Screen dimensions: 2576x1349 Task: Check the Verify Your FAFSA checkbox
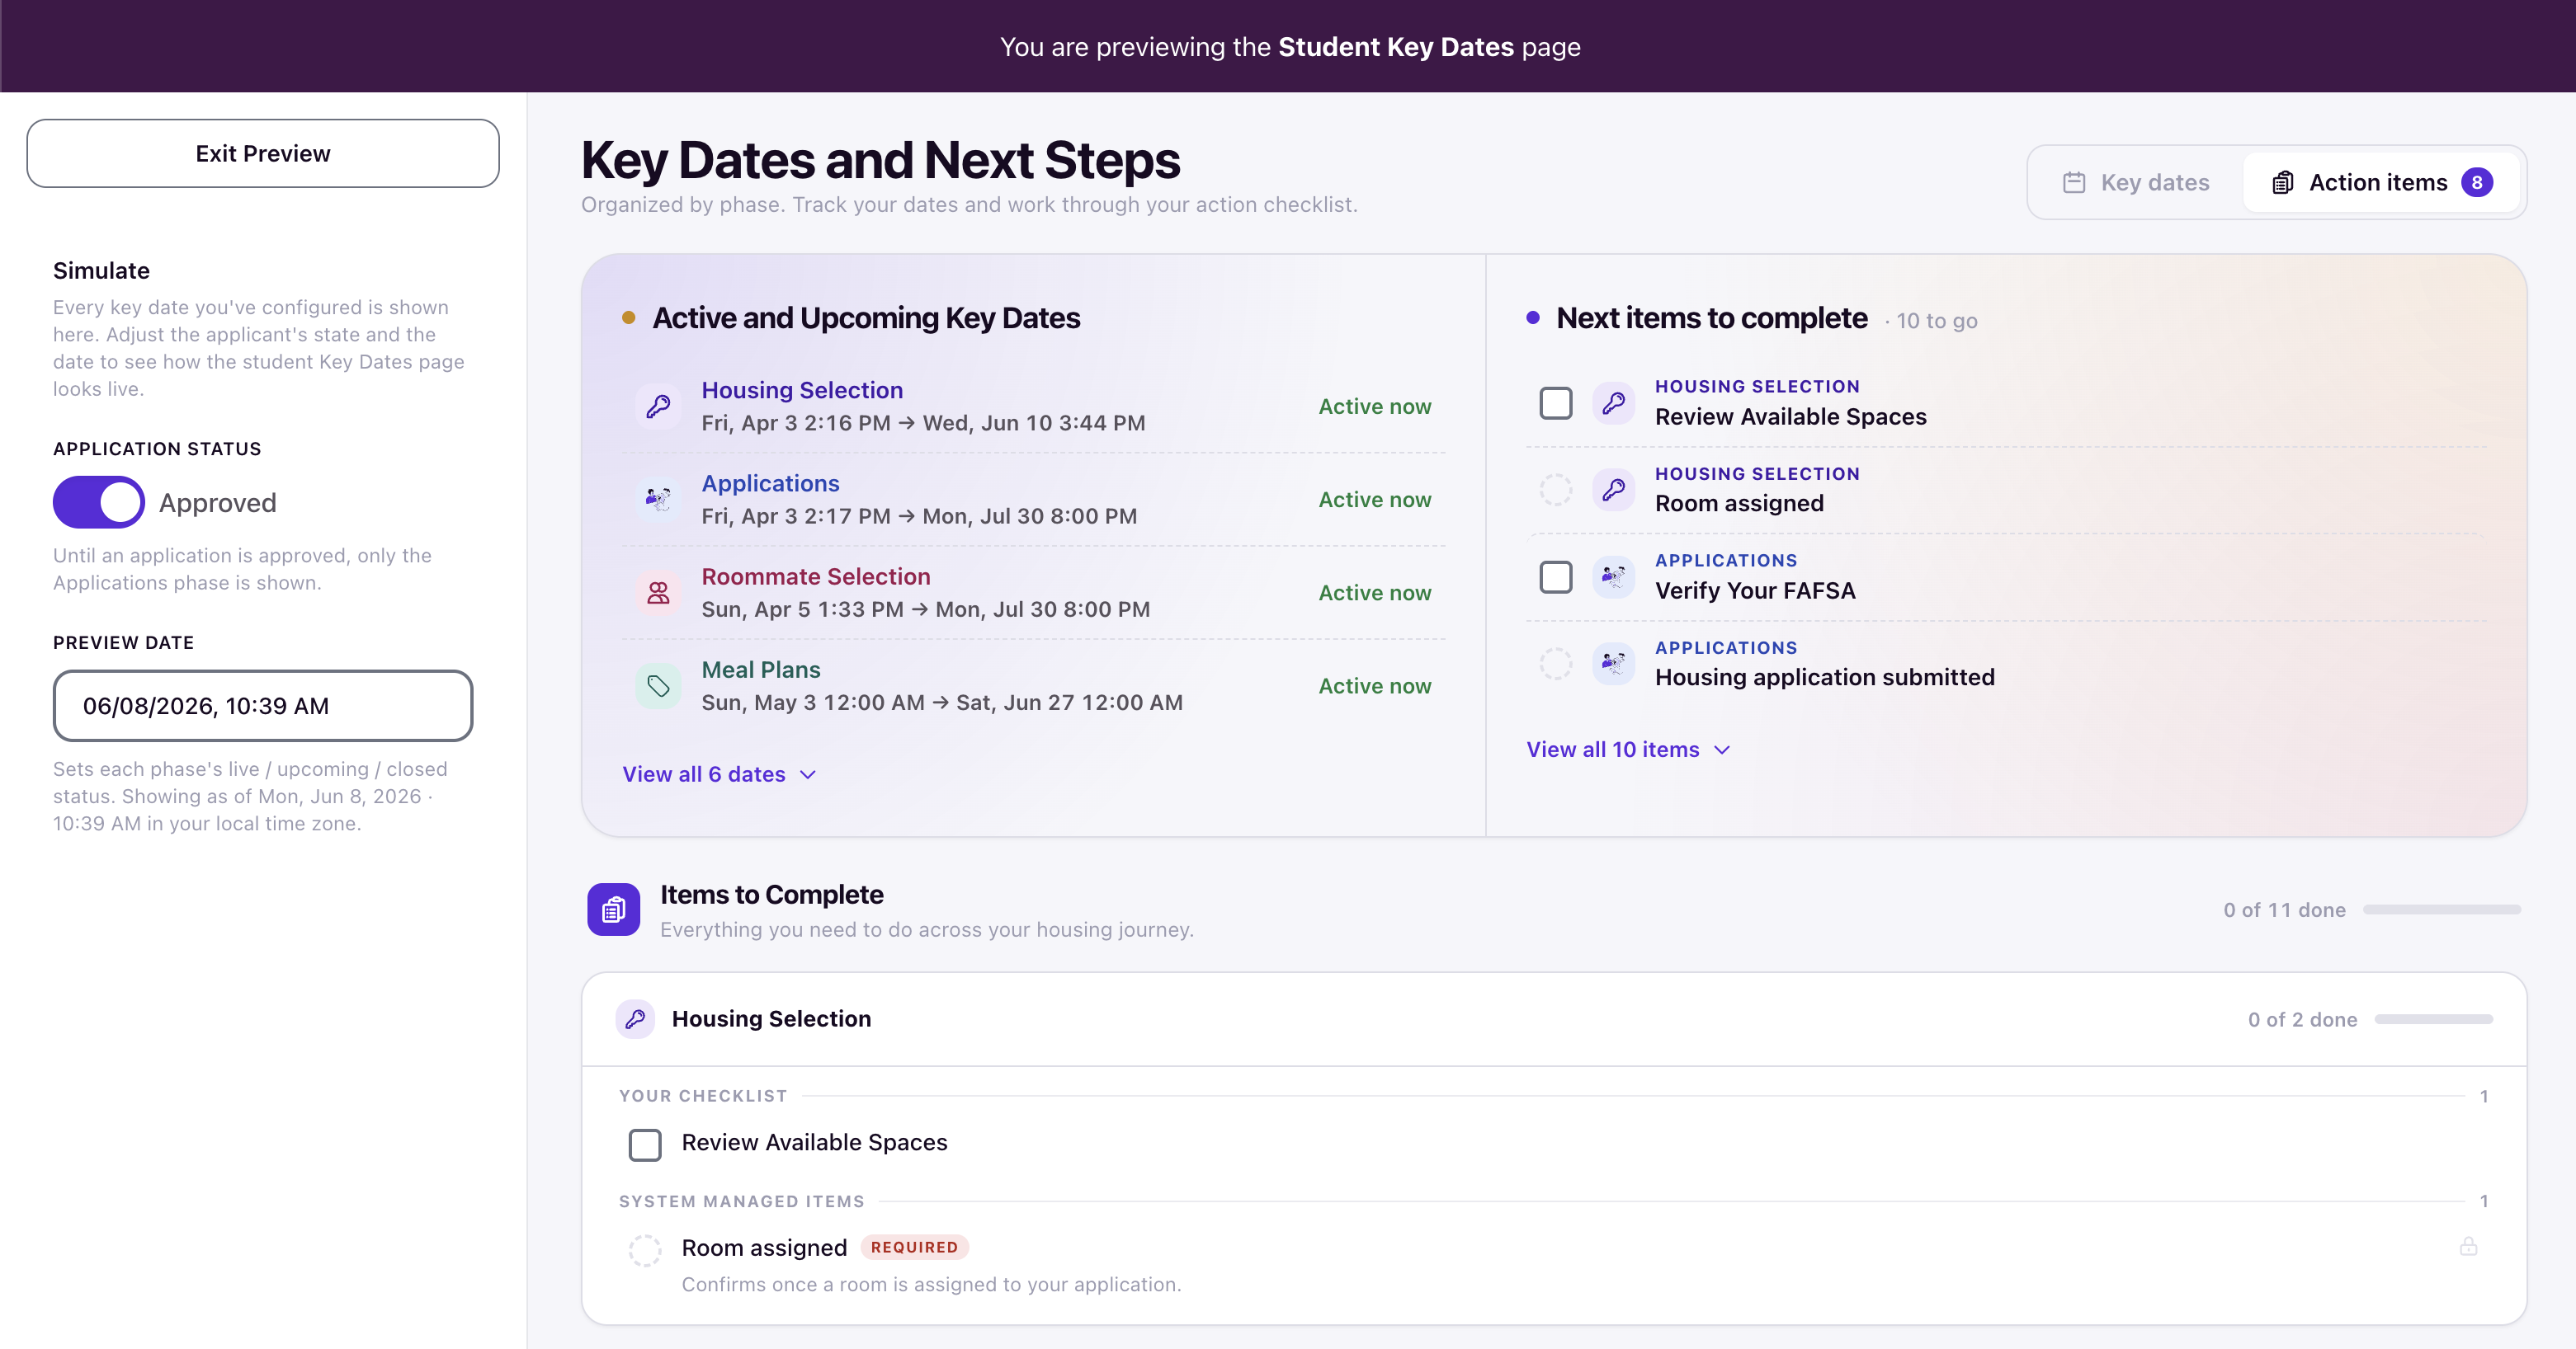coord(1555,576)
